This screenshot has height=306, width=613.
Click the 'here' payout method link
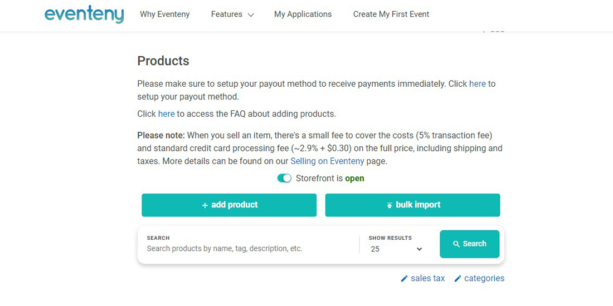(x=478, y=84)
